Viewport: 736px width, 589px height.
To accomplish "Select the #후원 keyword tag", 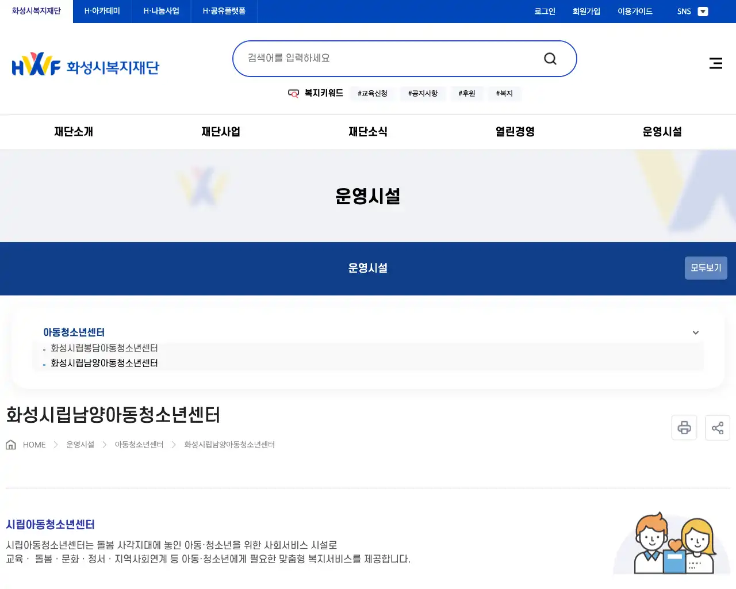I will point(467,93).
